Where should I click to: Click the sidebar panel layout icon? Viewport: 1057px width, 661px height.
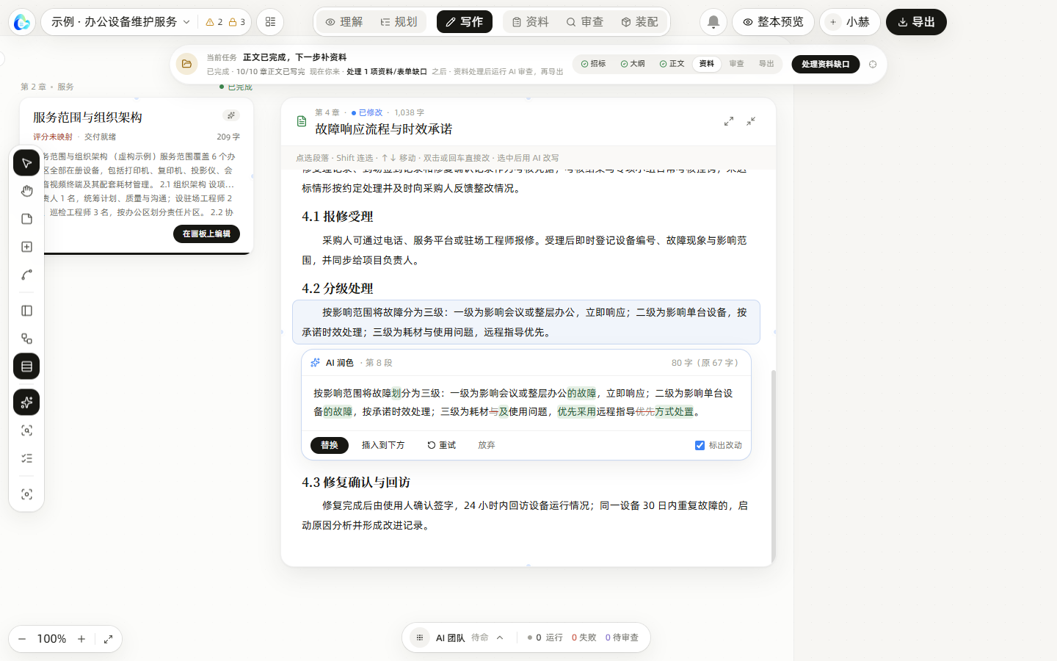(26, 311)
